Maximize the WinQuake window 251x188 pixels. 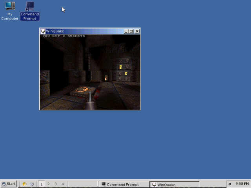[x=131, y=31]
